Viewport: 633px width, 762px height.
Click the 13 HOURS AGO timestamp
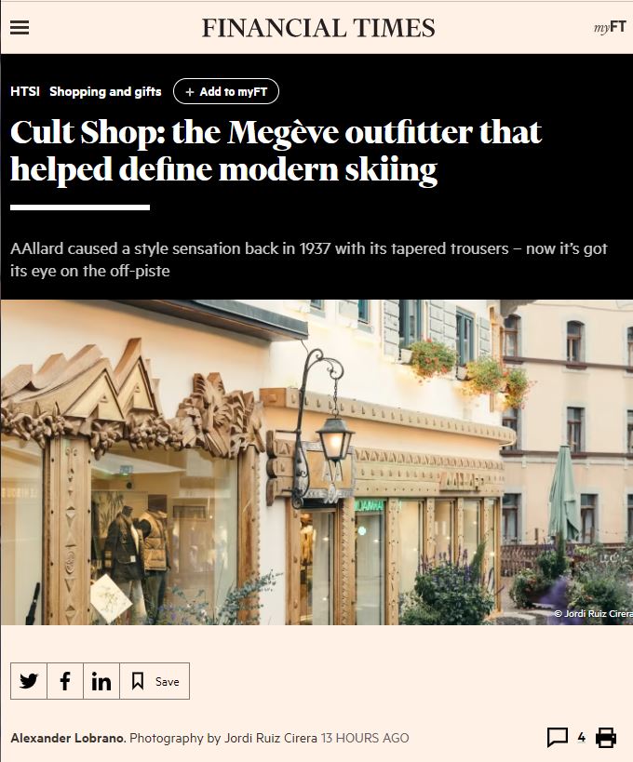[x=365, y=738]
